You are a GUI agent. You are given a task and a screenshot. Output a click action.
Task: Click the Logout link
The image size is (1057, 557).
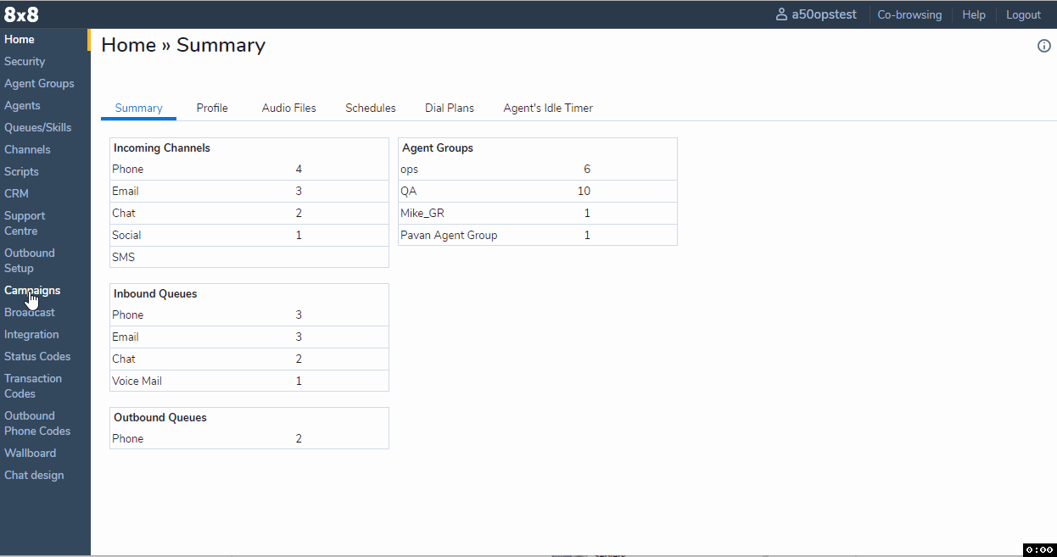pos(1023,14)
